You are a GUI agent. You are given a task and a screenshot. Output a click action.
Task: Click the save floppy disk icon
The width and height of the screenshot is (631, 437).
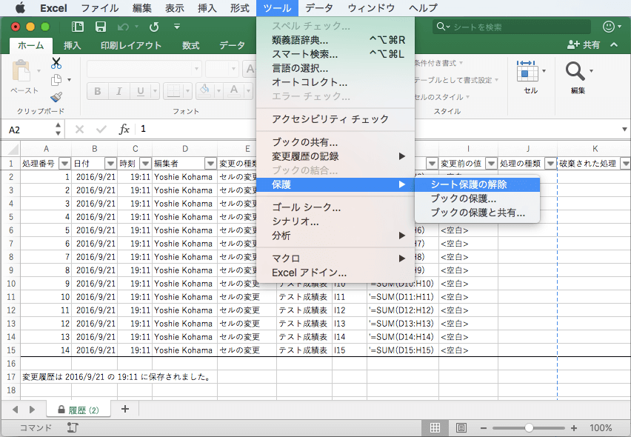(100, 27)
